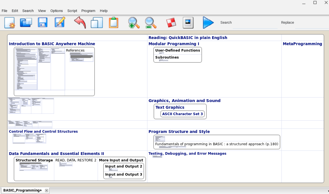This screenshot has height=194, width=329.
Task: Run the program with the blue play icon
Action: [208, 23]
